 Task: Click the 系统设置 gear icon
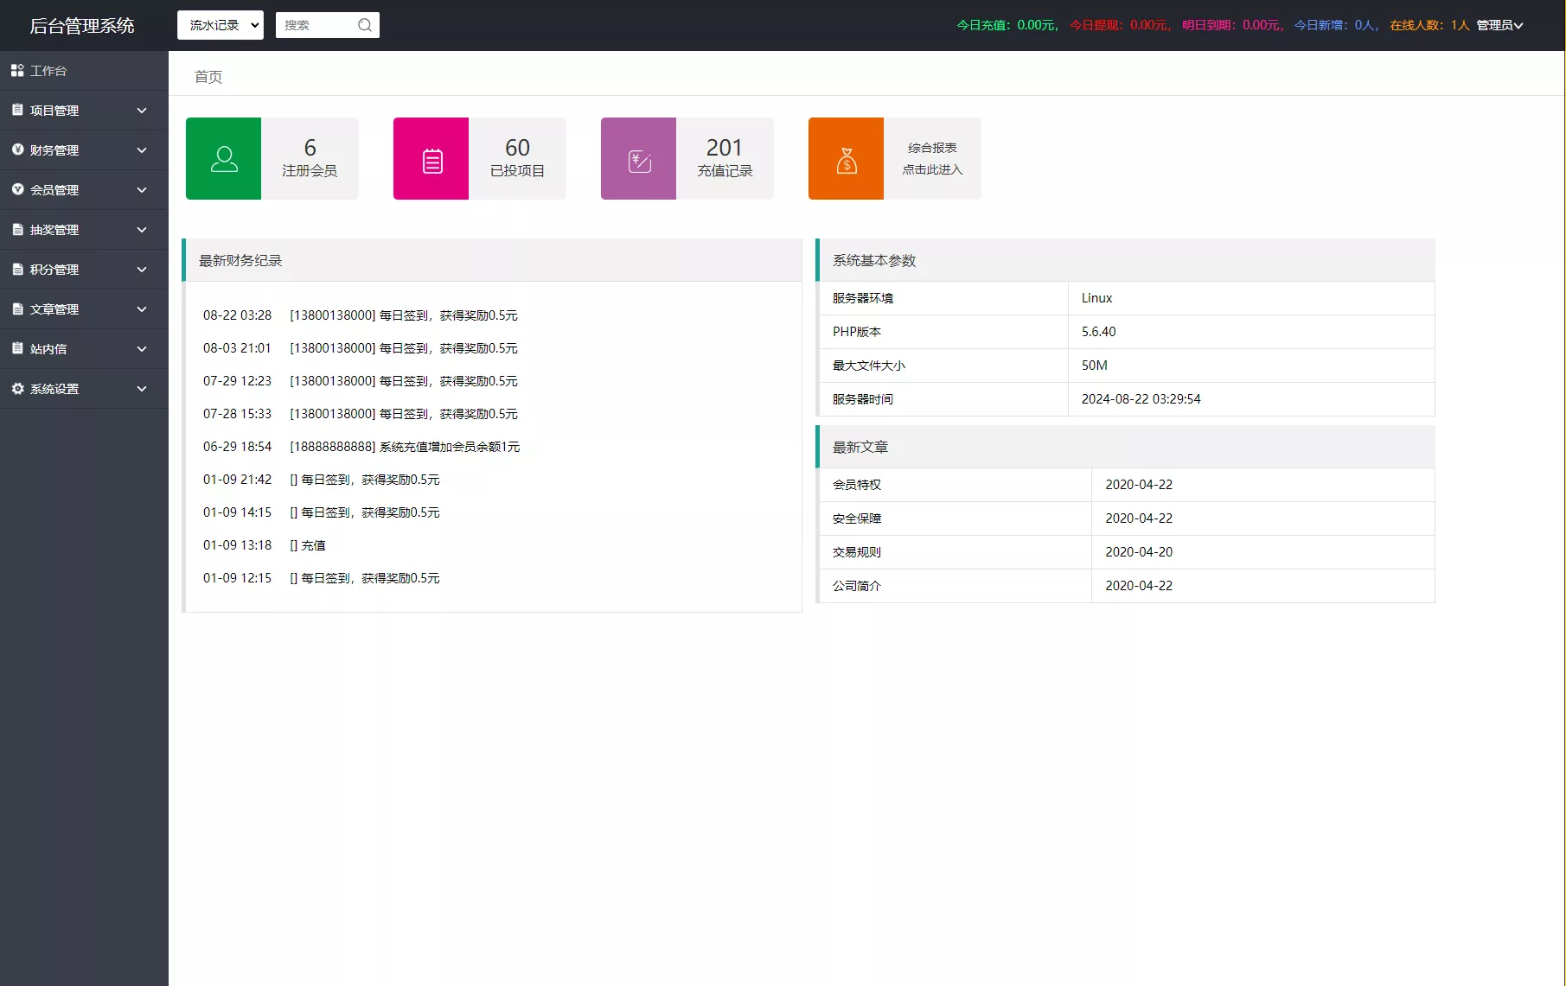(x=17, y=389)
